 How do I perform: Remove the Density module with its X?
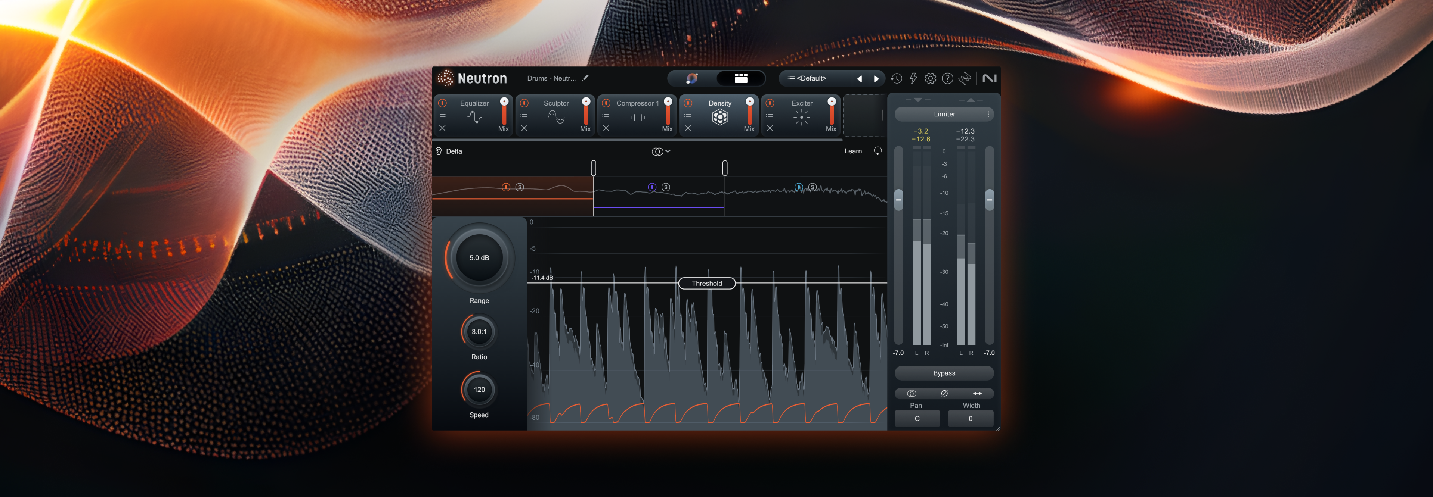[688, 128]
